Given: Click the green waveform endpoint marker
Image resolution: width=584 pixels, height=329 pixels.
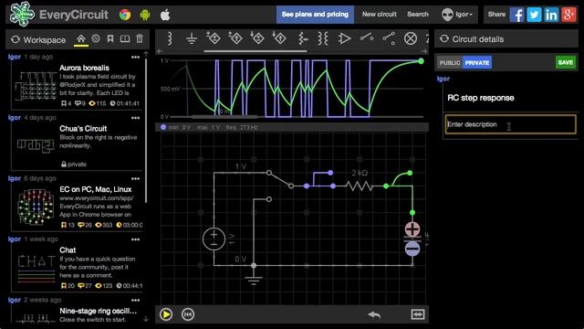Looking at the screenshot, I should tap(421, 61).
